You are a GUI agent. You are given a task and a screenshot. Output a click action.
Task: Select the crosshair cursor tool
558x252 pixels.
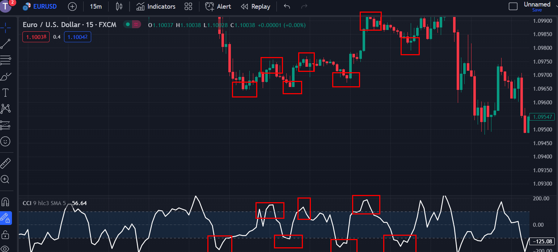pos(5,27)
